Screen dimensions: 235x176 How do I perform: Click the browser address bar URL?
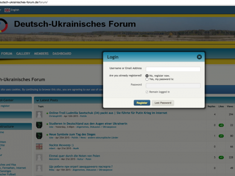pos(24,2)
